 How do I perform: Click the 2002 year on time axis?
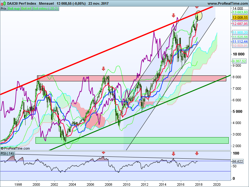click(x=54, y=185)
